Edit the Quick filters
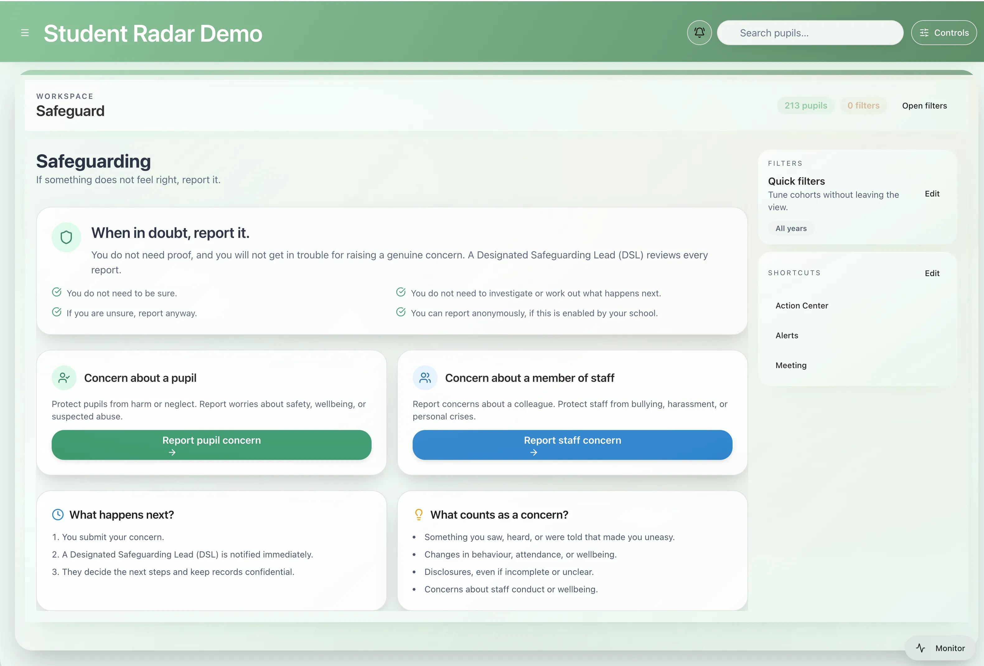The width and height of the screenshot is (984, 666). 932,193
